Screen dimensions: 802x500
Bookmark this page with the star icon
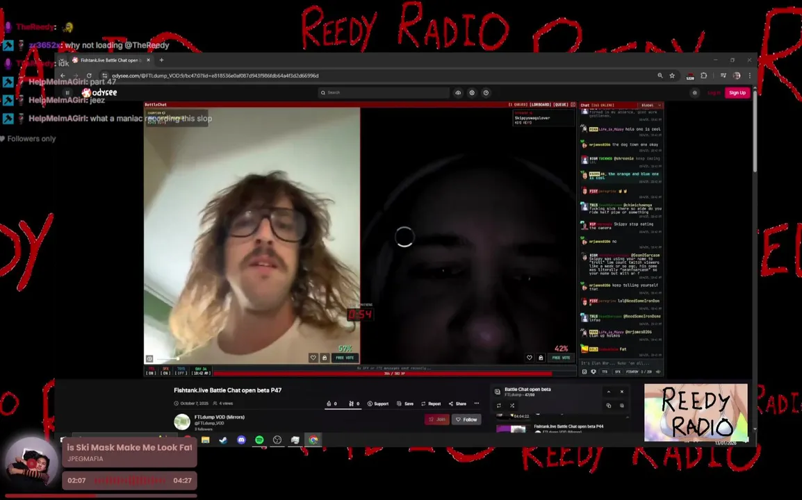[x=672, y=76]
